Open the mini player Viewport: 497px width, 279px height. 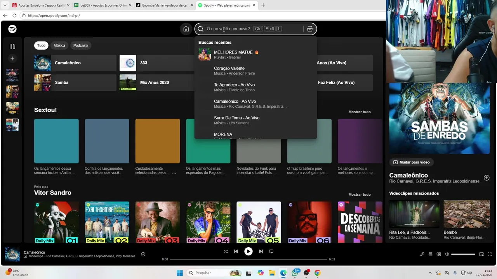[481, 254]
